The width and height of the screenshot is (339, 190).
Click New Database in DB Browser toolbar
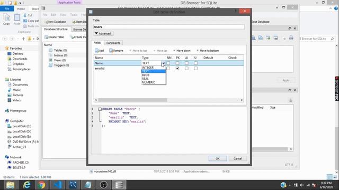click(x=55, y=22)
